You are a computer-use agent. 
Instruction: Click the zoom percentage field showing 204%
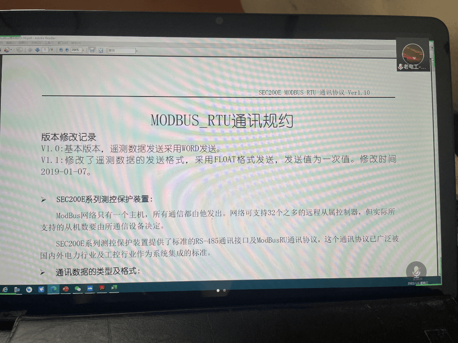click(x=76, y=50)
